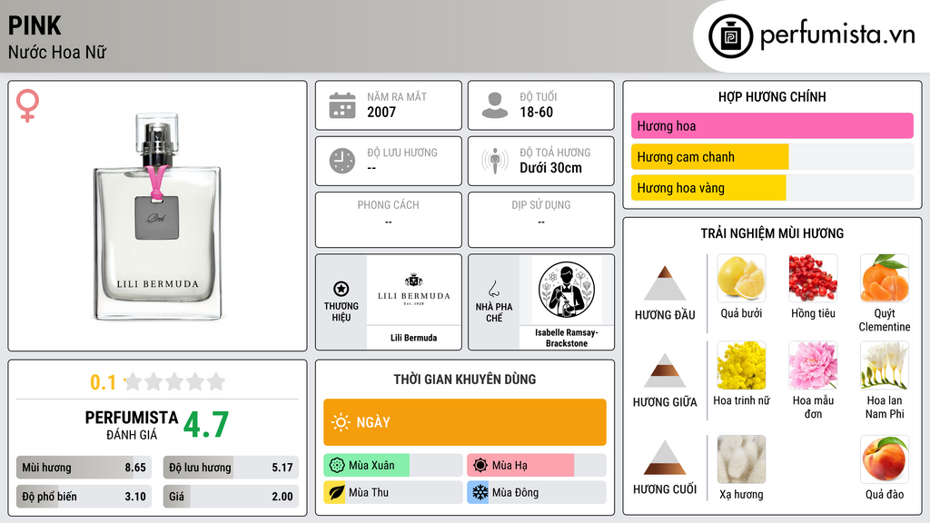This screenshot has width=930, height=523.
Task: Click the Quả đào note image
Action: coord(885,459)
